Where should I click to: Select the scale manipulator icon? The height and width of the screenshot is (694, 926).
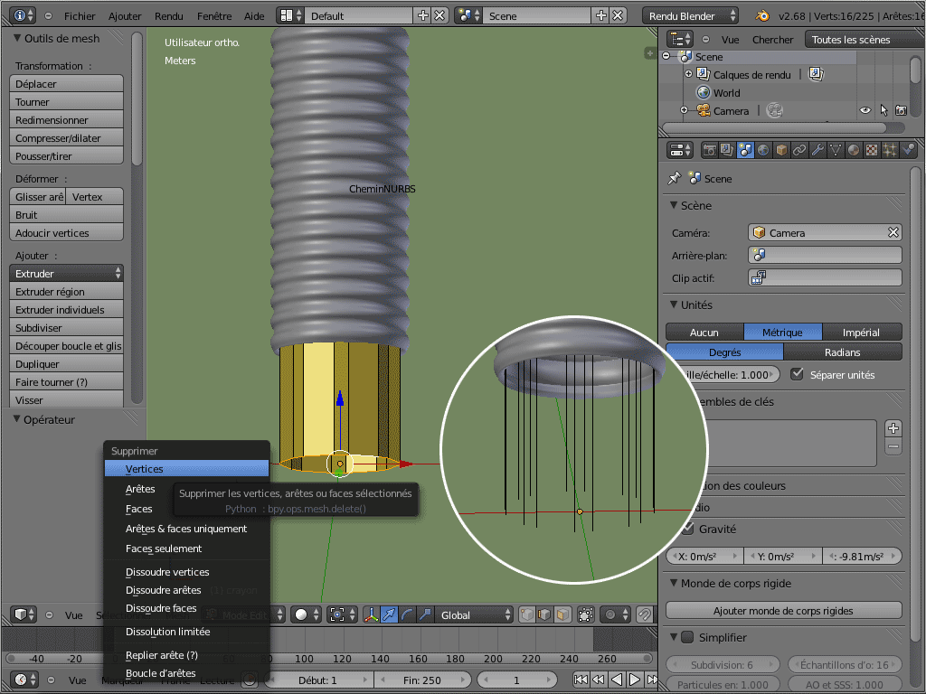point(425,614)
